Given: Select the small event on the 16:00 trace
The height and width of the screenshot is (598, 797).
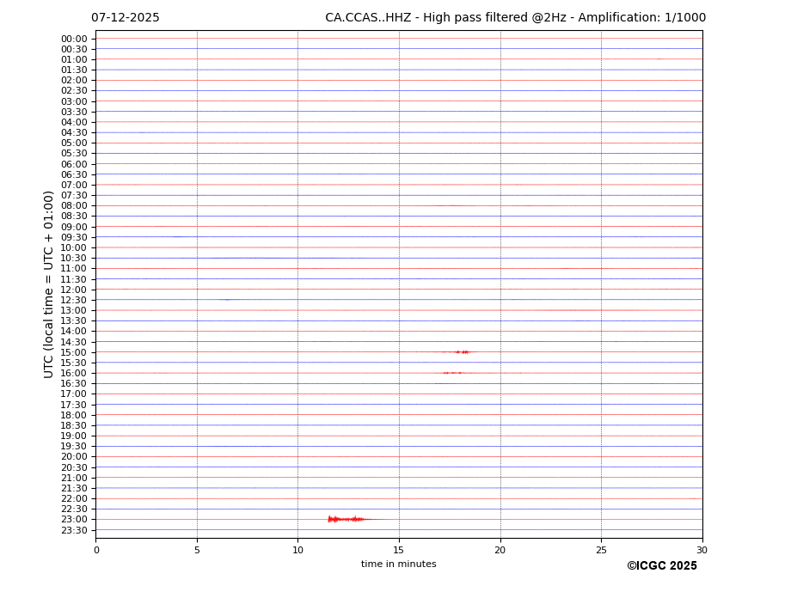Looking at the screenshot, I should (452, 373).
